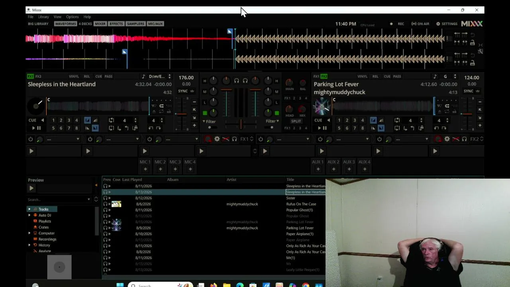The image size is (510, 287).
Task: Click the beatjump backward icon on left deck
Action: tap(151, 128)
